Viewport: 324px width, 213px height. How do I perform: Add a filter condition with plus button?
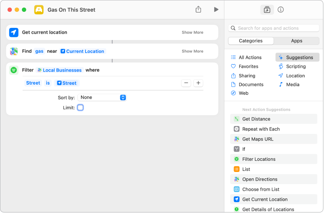pyautogui.click(x=199, y=83)
